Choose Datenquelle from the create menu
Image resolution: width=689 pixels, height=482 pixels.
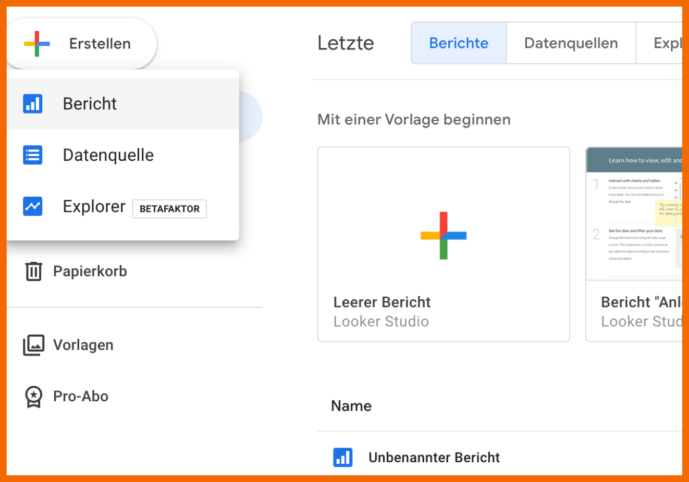click(x=108, y=155)
